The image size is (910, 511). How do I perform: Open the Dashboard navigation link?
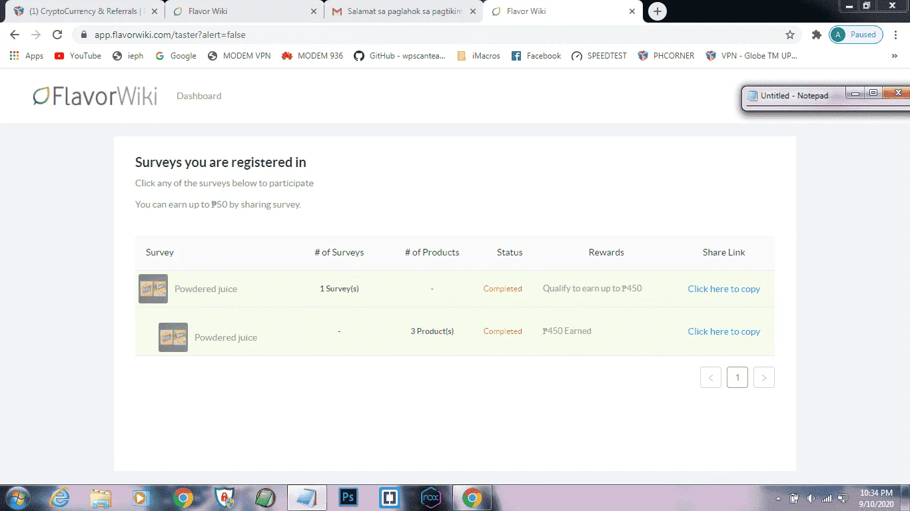[199, 96]
